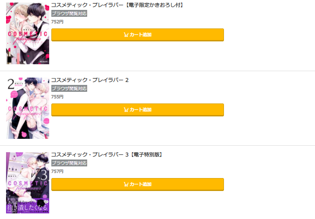Open the first volume cover thumbnail
The width and height of the screenshot is (315, 219).
(28, 33)
